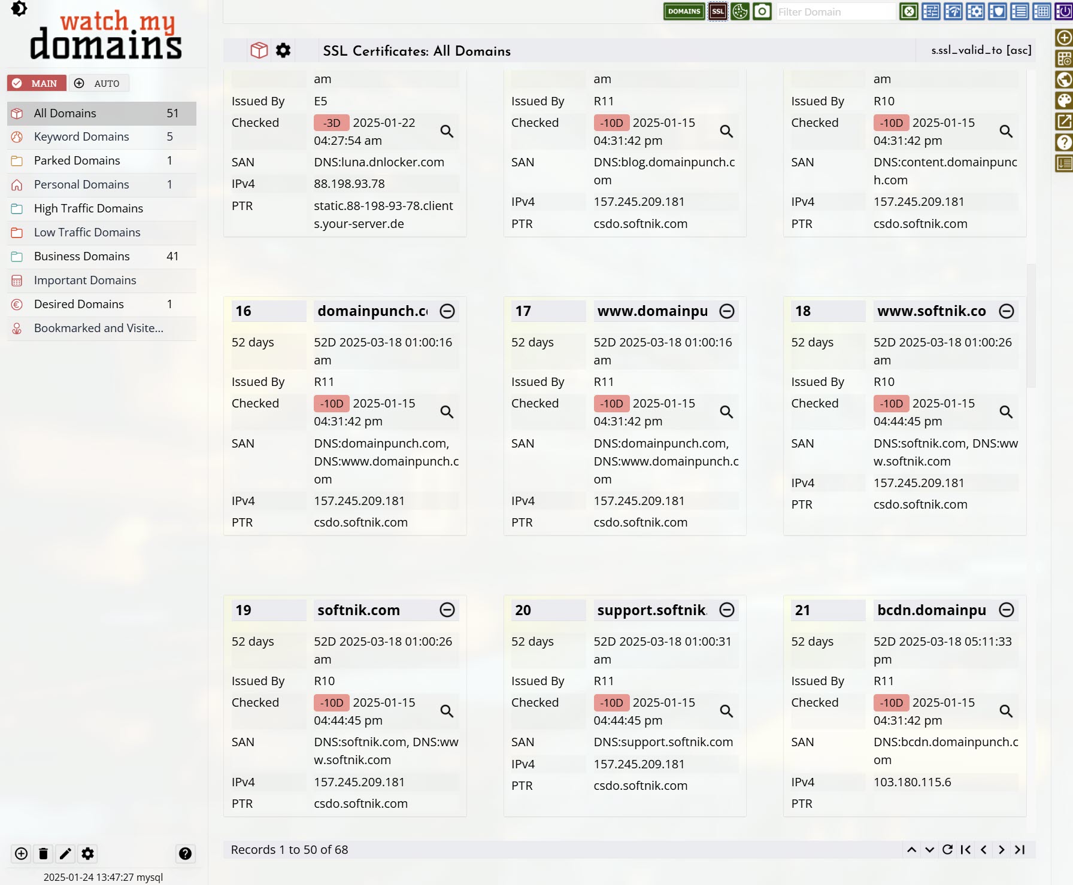The height and width of the screenshot is (885, 1073).
Task: Click the green clear-filter X icon
Action: coord(909,11)
